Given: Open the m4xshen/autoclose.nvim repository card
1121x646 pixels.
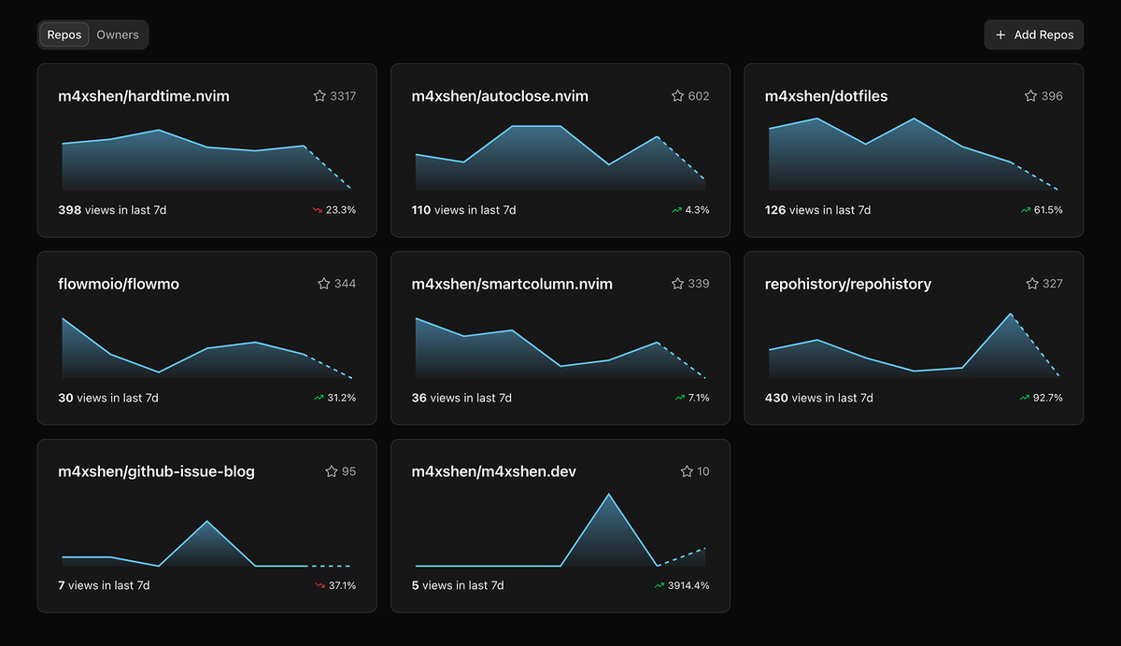Looking at the screenshot, I should [500, 95].
